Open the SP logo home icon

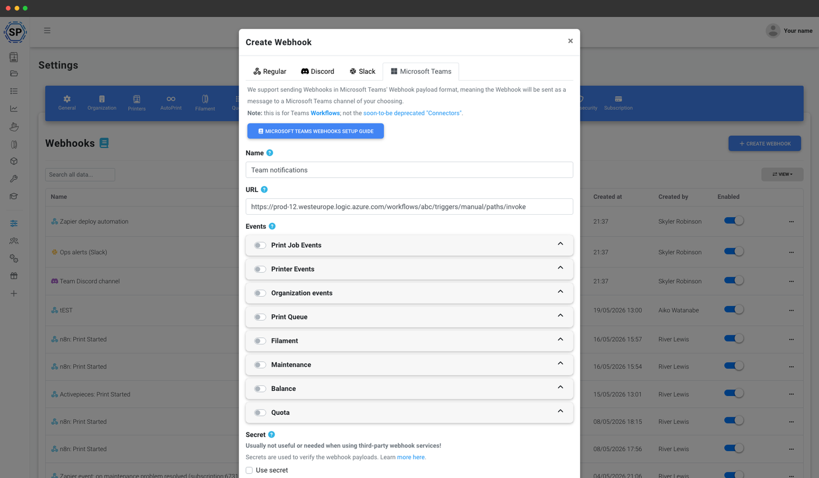pyautogui.click(x=15, y=32)
